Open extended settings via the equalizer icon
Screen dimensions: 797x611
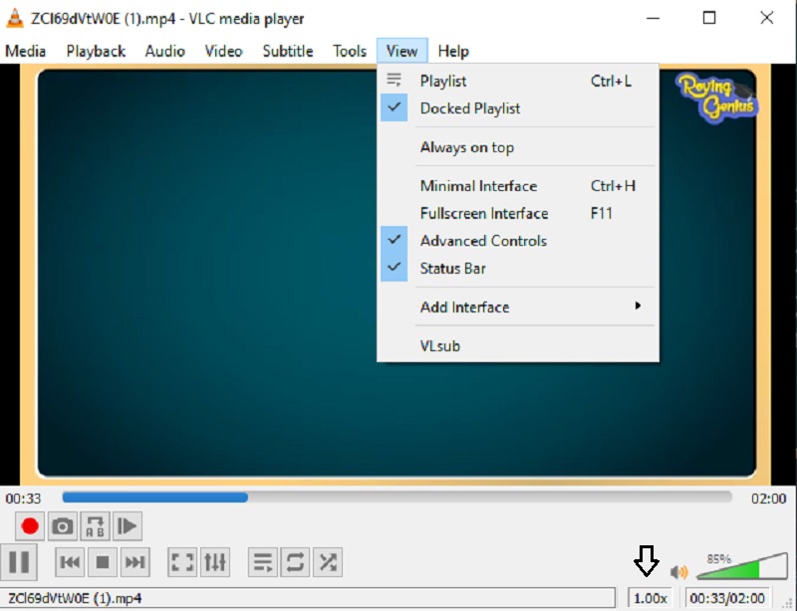(x=215, y=561)
